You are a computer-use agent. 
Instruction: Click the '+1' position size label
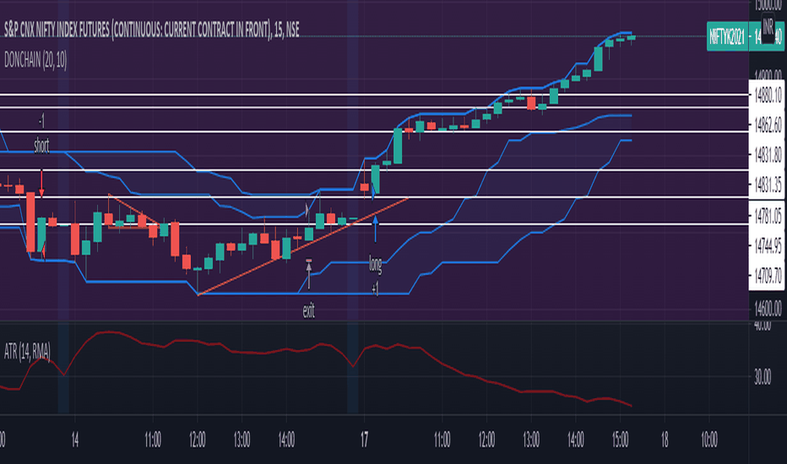376,288
